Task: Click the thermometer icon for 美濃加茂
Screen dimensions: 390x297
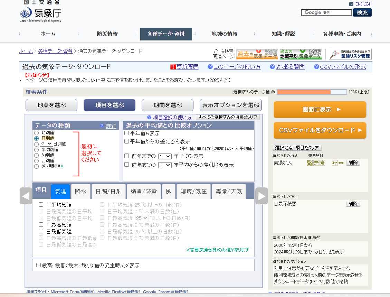Action: coord(310,163)
